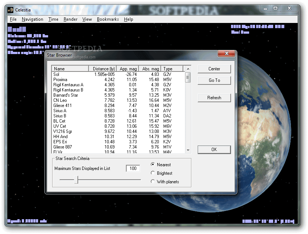Open the Time menu
The width and height of the screenshot is (308, 234).
pyautogui.click(x=53, y=19)
